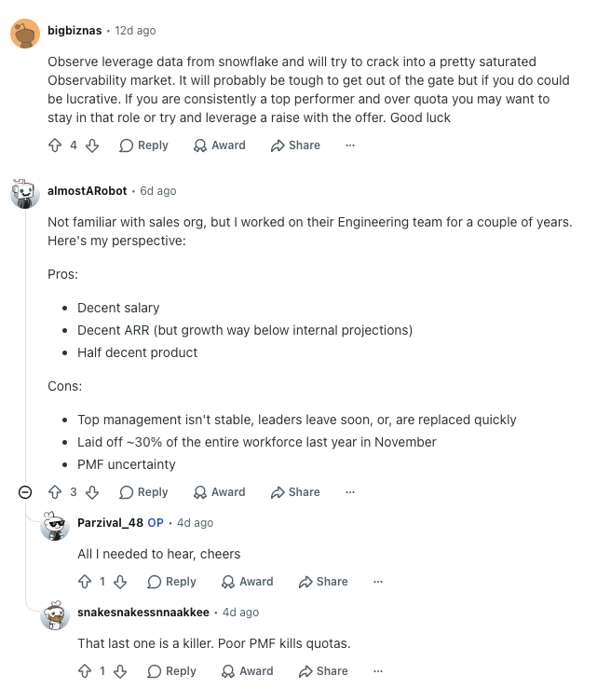
Task: Open more options on bigbiznas's comment
Action: click(x=350, y=145)
